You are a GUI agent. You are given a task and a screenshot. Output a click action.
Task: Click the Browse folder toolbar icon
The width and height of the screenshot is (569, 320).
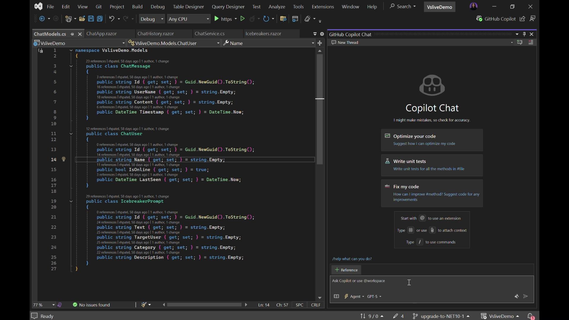(283, 19)
